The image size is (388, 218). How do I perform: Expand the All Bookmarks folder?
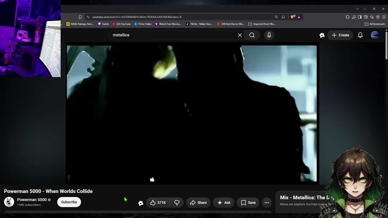375,24
